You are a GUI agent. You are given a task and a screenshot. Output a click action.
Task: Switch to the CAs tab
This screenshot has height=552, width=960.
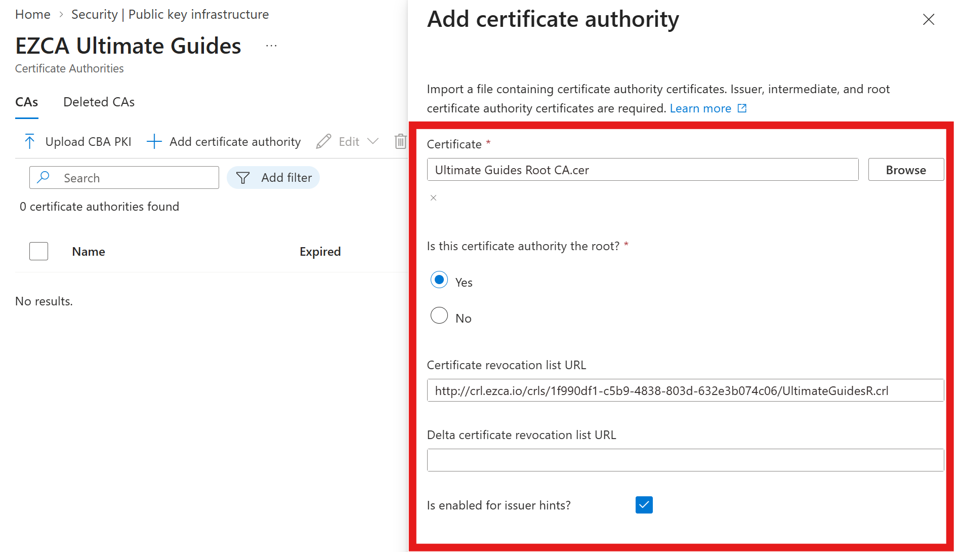click(26, 102)
